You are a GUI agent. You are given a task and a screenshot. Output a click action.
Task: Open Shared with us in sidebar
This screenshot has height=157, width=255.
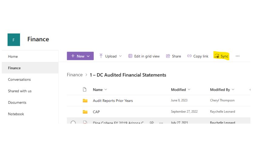(x=20, y=91)
